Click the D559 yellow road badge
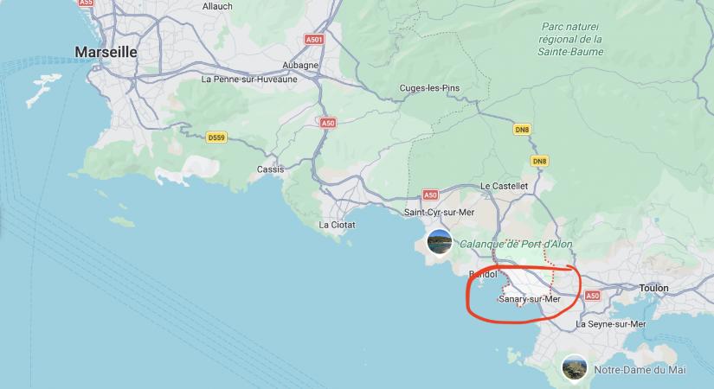 (x=216, y=137)
